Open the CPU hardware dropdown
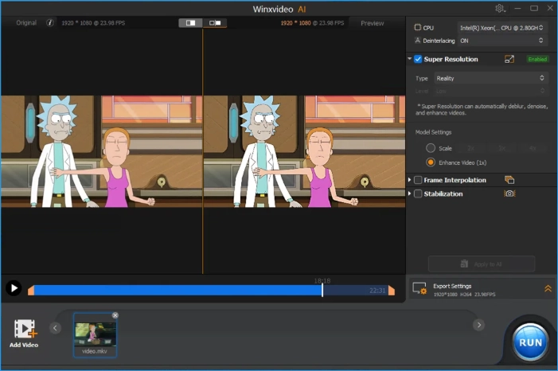The height and width of the screenshot is (371, 558). pos(501,28)
